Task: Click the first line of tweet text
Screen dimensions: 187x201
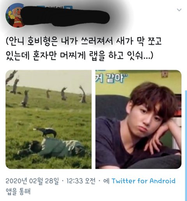Action: (84, 42)
